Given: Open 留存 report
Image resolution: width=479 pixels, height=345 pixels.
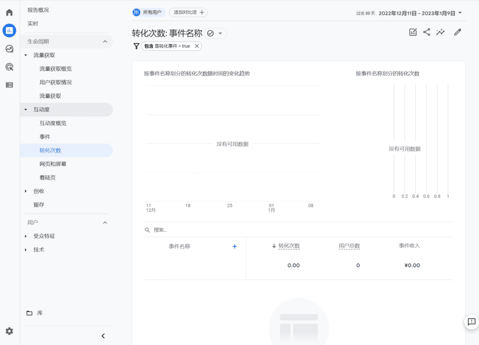Looking at the screenshot, I should [39, 205].
